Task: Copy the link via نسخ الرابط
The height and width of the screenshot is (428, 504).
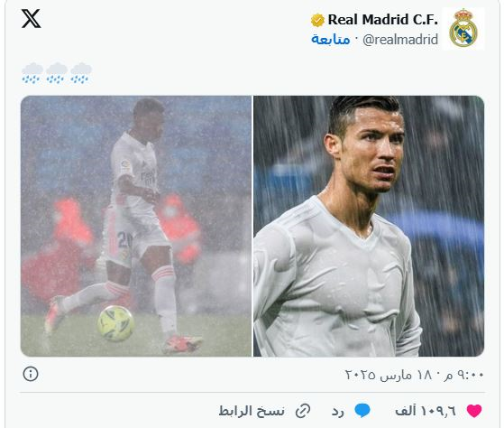Action: coord(252,411)
